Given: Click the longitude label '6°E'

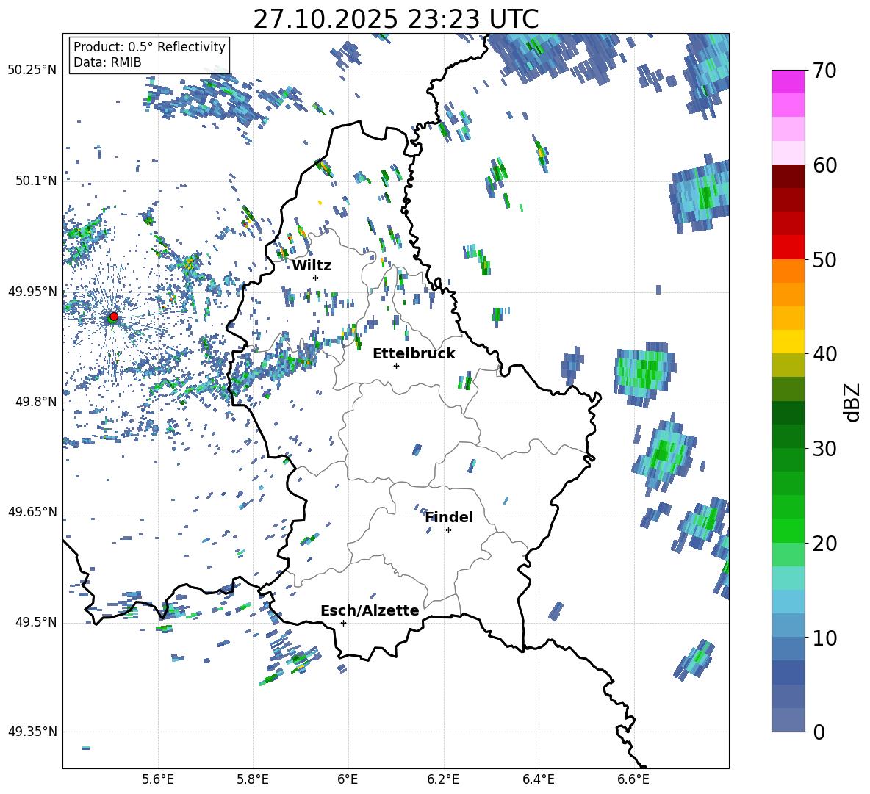Looking at the screenshot, I should 348,779.
